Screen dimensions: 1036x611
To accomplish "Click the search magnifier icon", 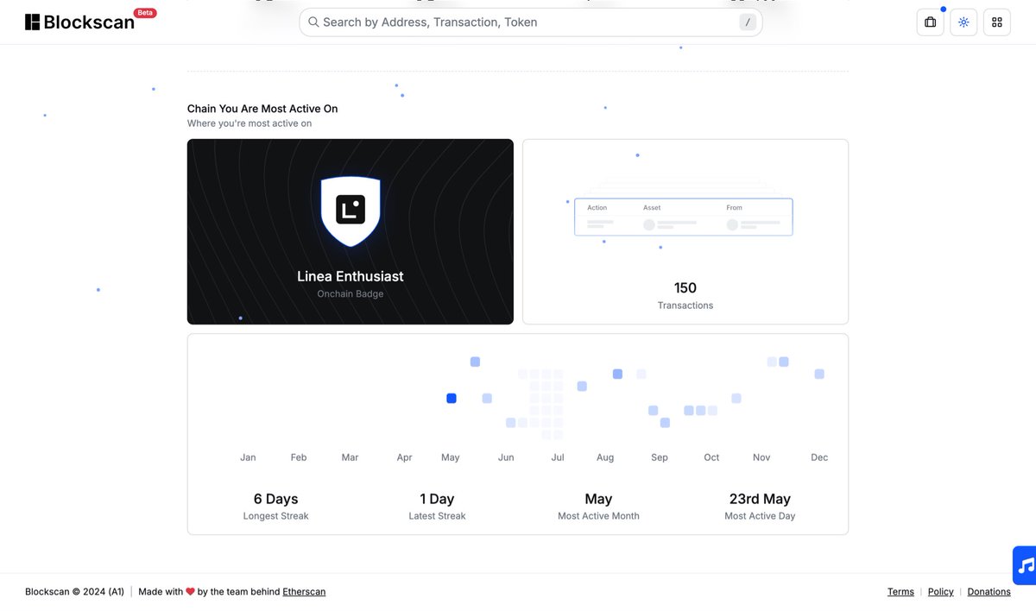I will coord(313,22).
